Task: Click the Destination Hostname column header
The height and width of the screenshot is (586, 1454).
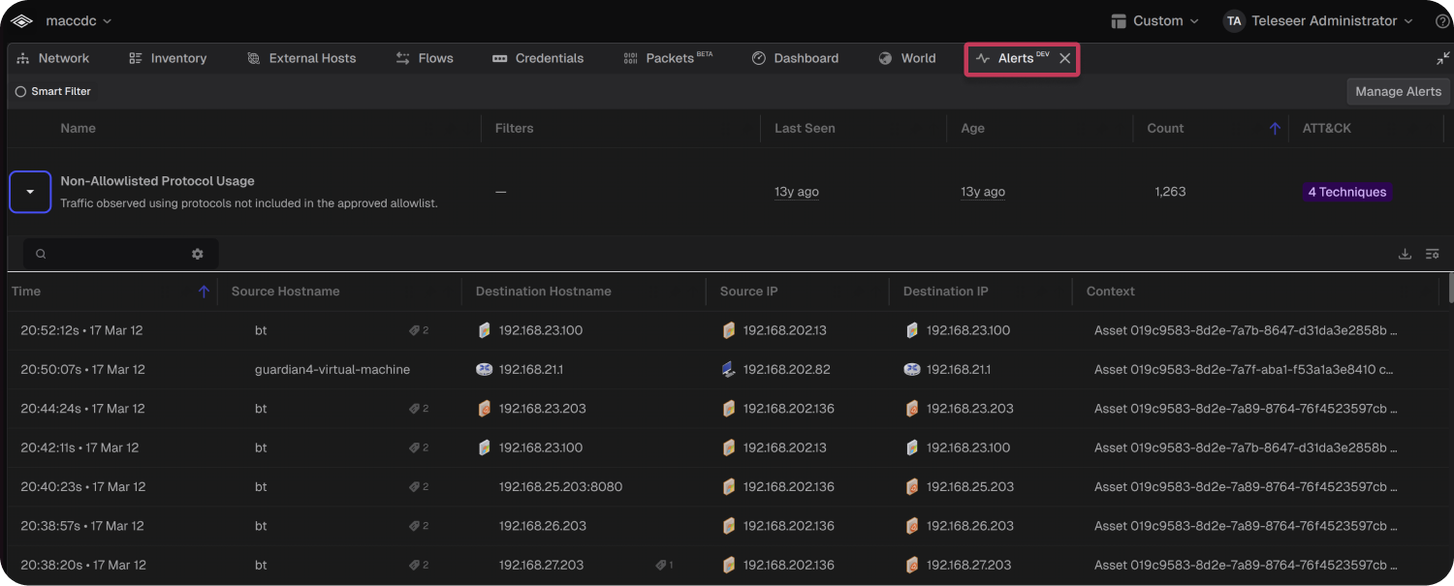Action: [543, 292]
